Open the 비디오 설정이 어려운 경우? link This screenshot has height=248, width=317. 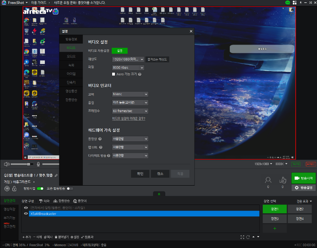[x=128, y=118]
